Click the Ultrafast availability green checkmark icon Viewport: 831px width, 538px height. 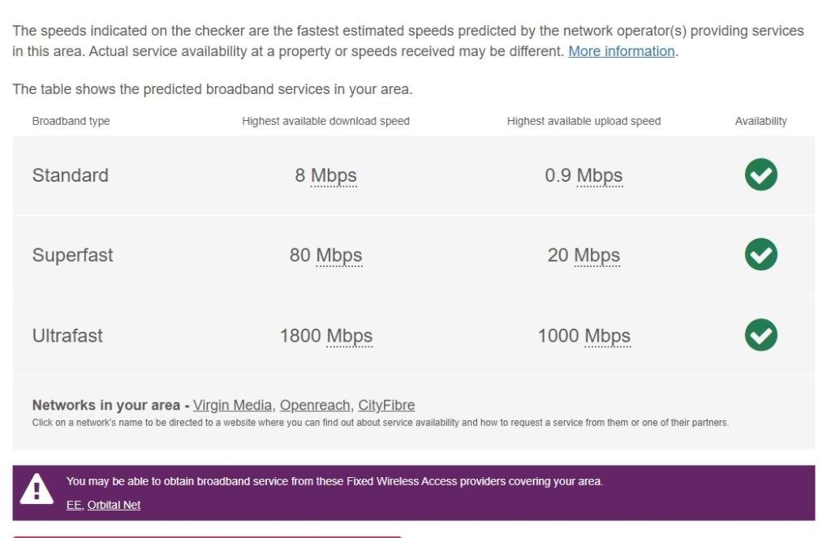click(x=760, y=335)
